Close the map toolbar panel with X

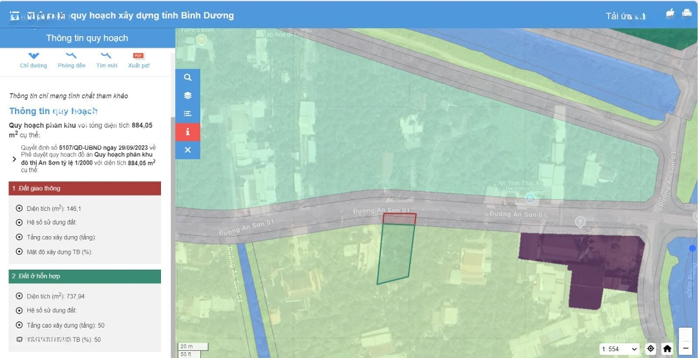(x=187, y=150)
